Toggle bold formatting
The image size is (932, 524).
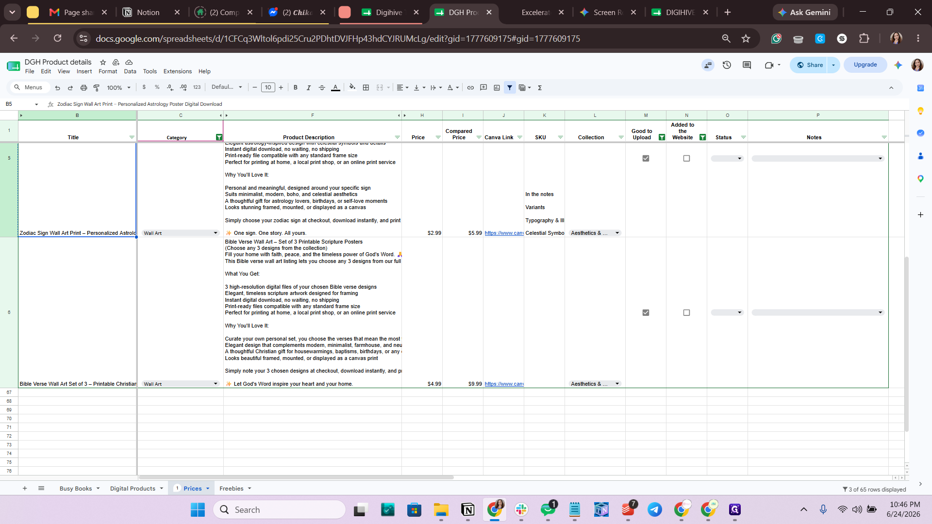pos(295,88)
